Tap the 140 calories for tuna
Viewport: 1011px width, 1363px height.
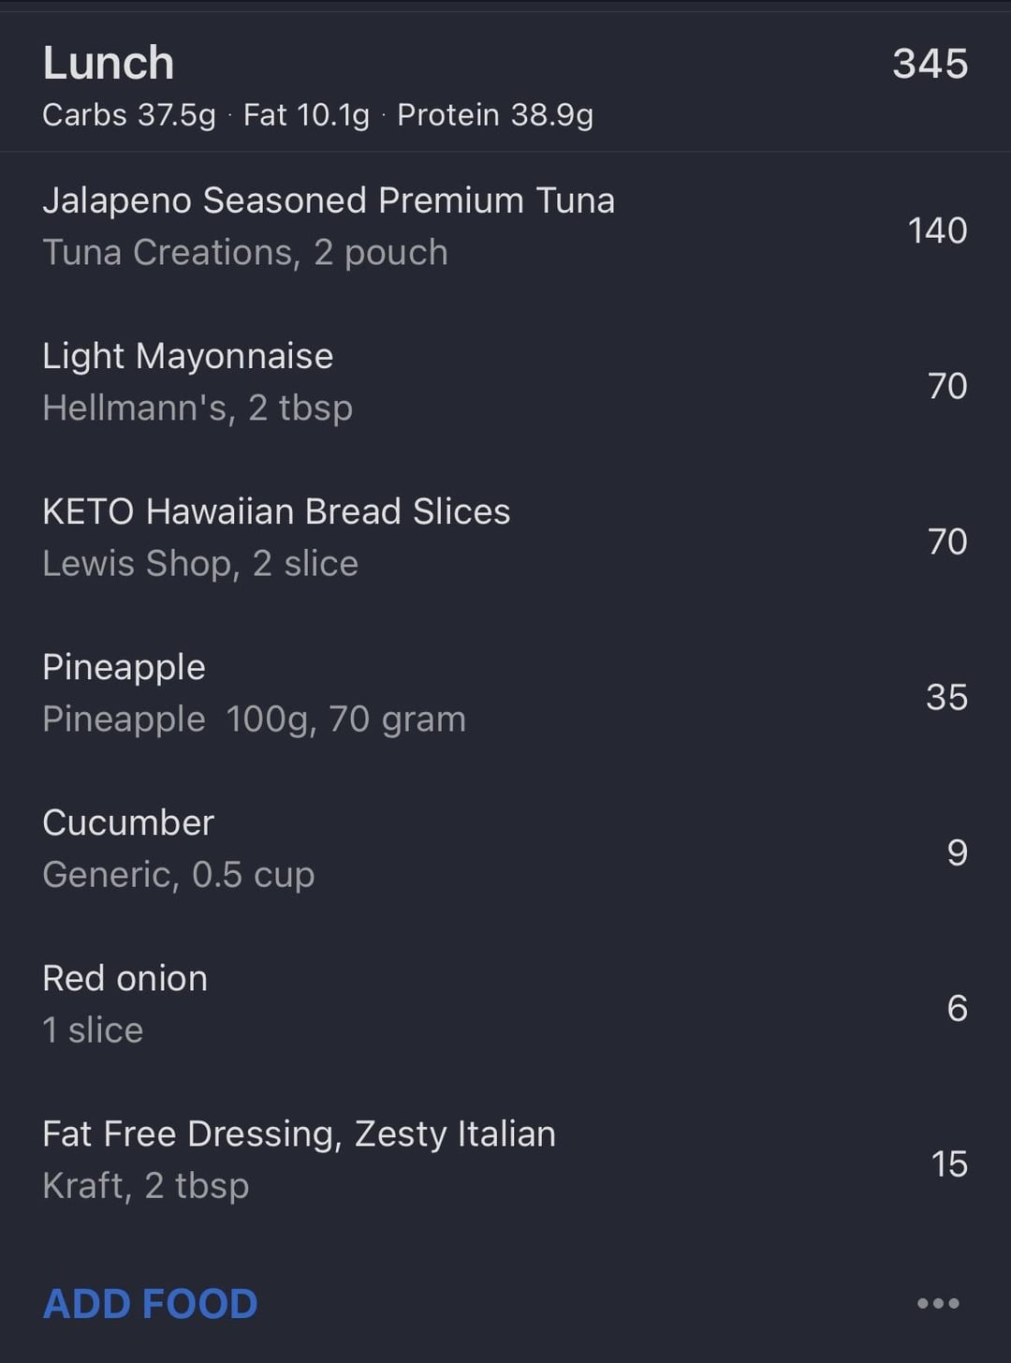coord(937,230)
